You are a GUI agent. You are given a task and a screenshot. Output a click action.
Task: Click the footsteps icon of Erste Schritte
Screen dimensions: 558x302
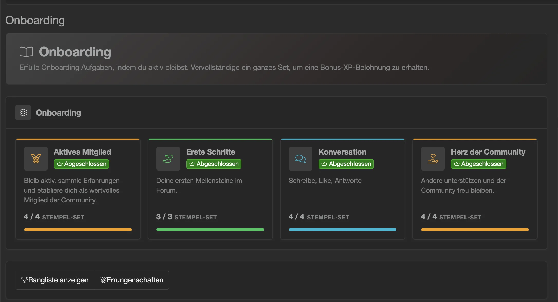pyautogui.click(x=168, y=159)
